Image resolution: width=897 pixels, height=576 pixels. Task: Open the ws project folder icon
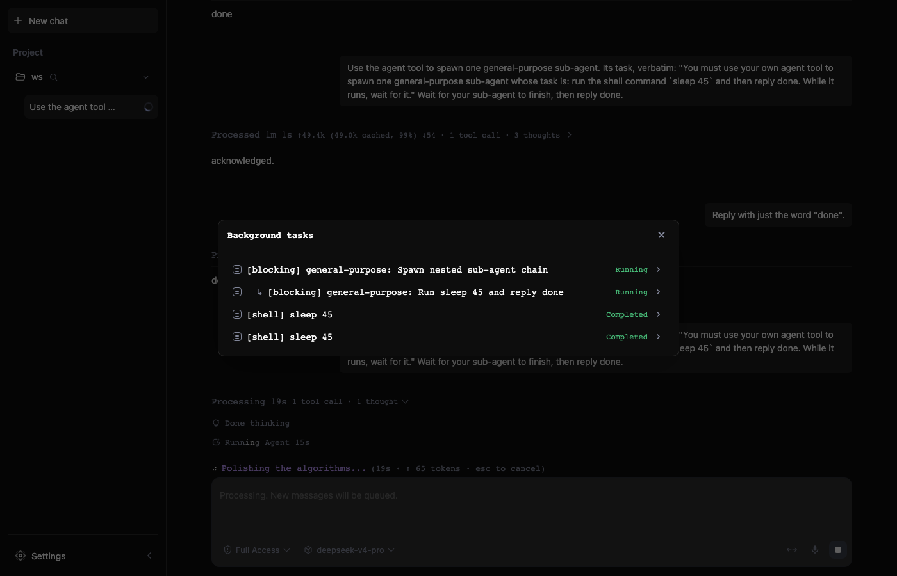(21, 77)
